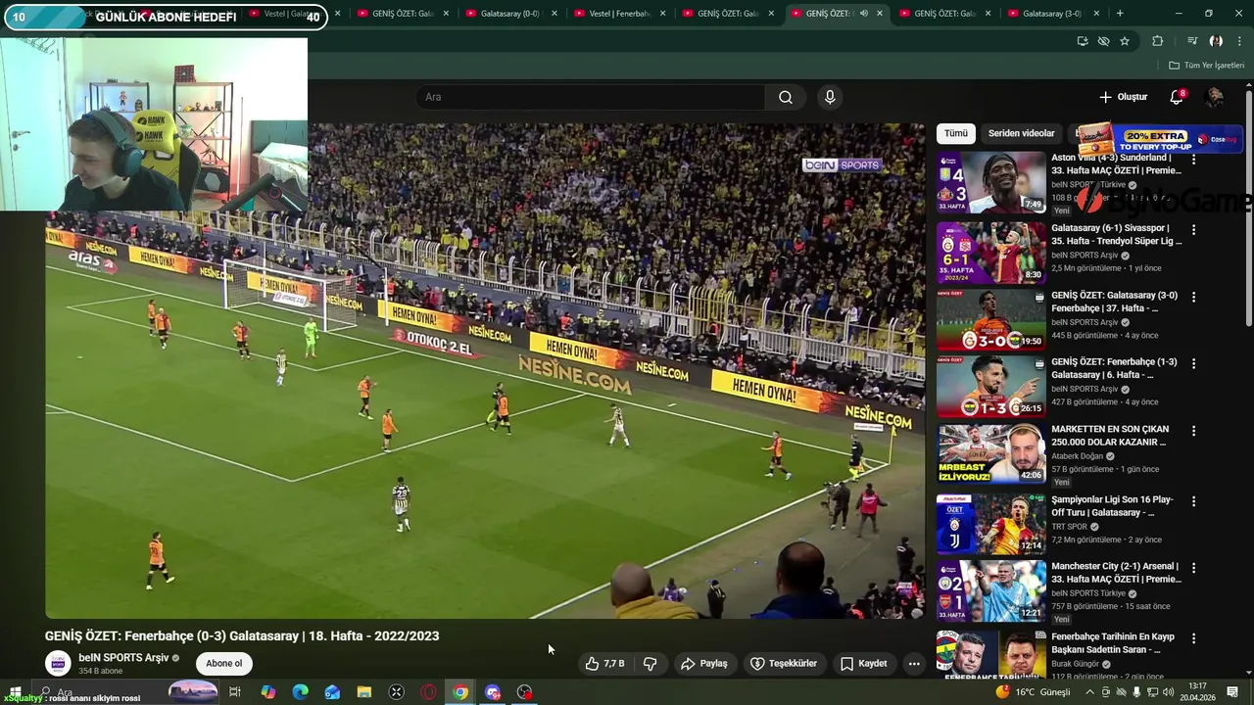
Task: Click the Oluştur create button
Action: click(1123, 97)
